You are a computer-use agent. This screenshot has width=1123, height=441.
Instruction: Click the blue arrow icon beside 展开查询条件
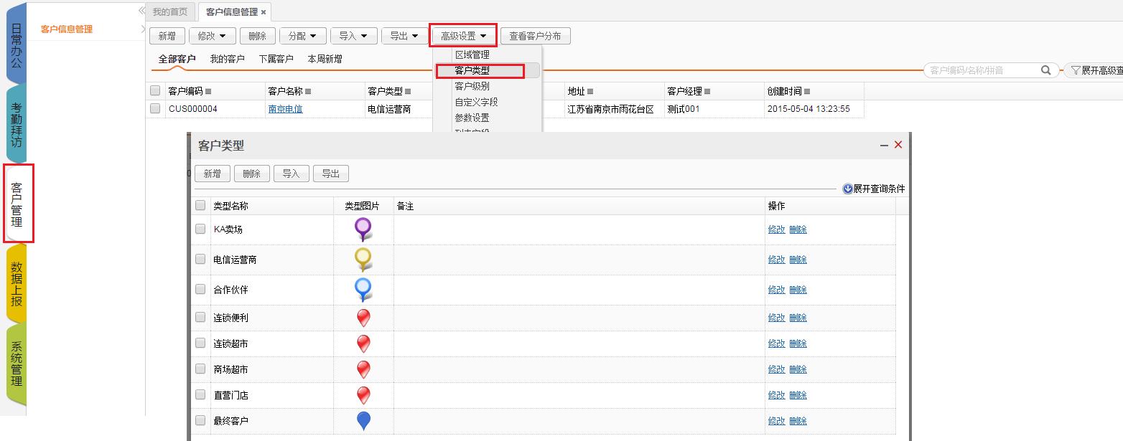(x=847, y=189)
